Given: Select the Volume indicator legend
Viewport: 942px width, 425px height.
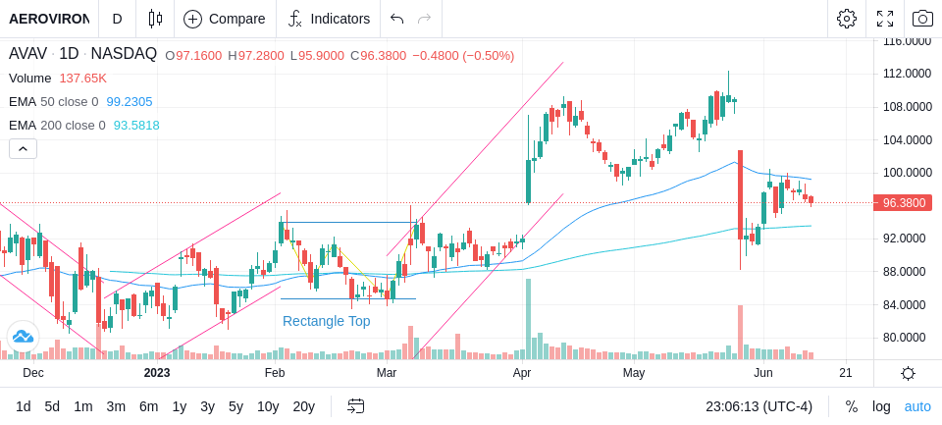Looking at the screenshot, I should 30,79.
